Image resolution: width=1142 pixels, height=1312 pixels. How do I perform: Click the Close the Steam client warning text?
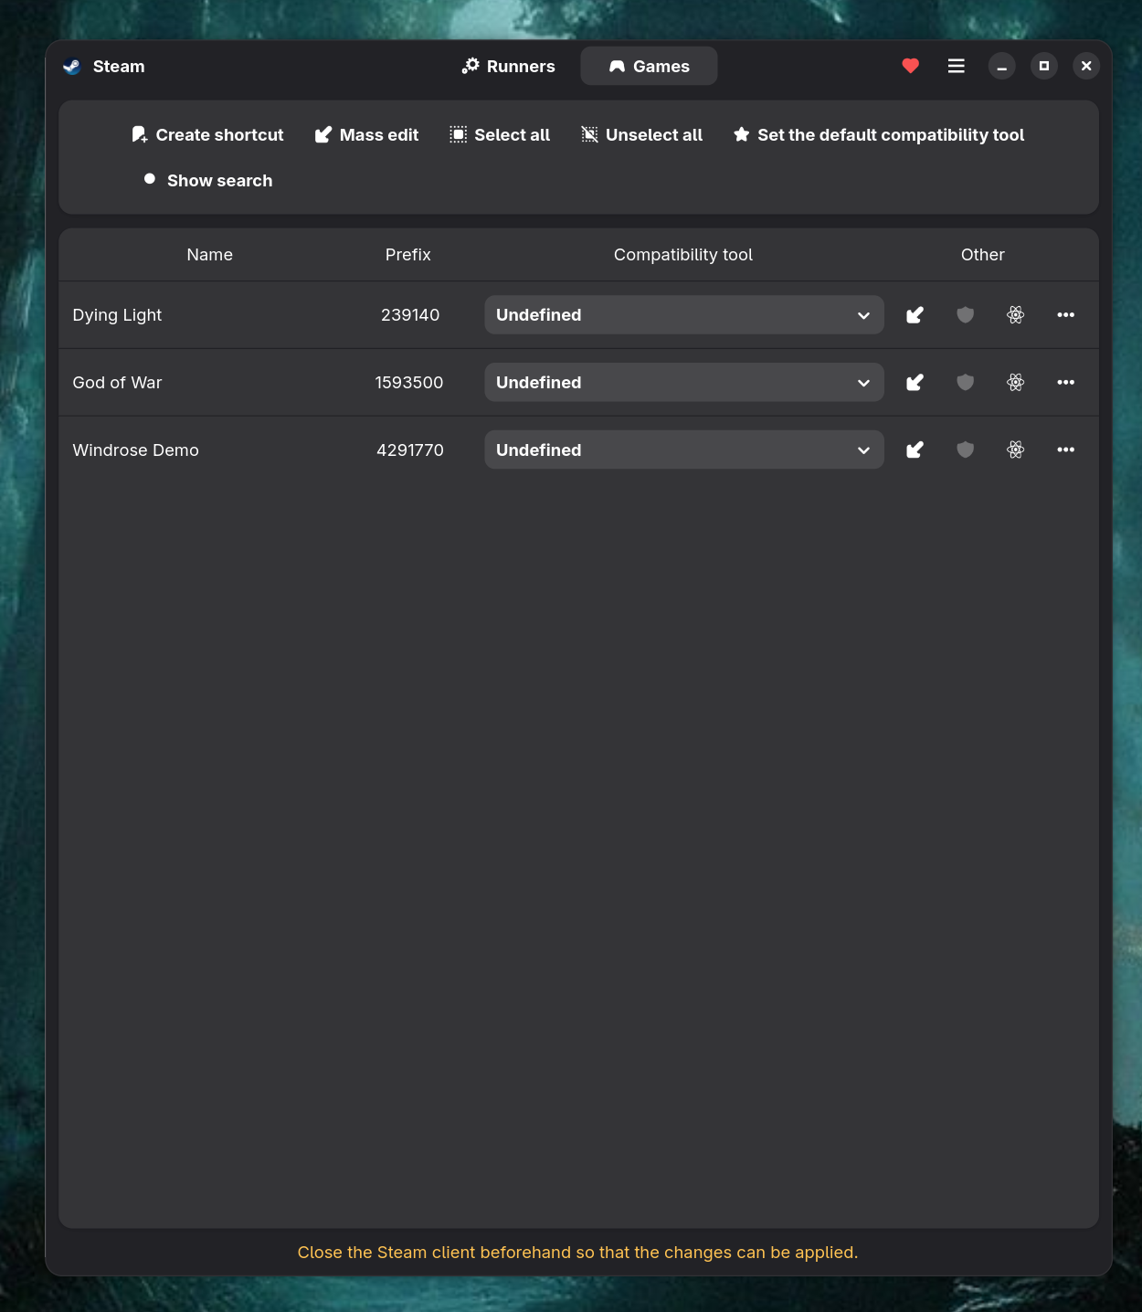tap(577, 1253)
